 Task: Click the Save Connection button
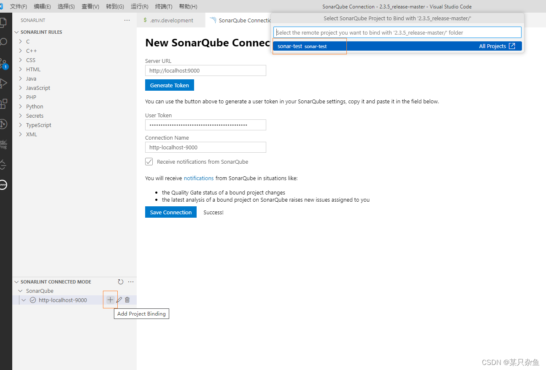tap(171, 212)
